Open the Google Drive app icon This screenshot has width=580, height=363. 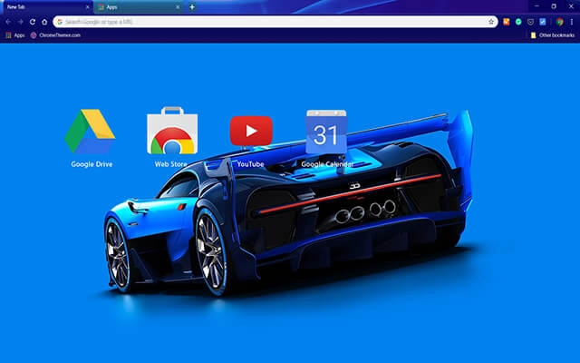point(90,131)
